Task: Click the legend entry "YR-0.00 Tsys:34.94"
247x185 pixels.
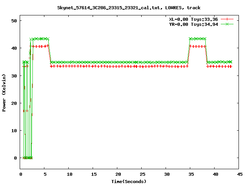Action: pos(193,24)
